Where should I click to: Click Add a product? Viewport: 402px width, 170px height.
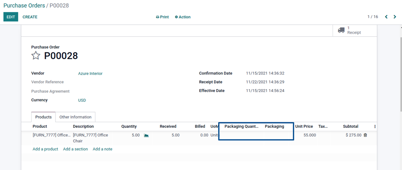click(x=45, y=149)
